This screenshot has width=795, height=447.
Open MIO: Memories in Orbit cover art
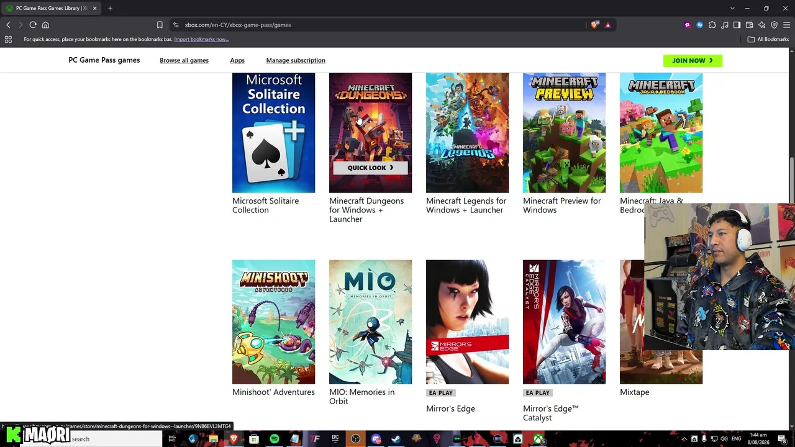pyautogui.click(x=370, y=322)
